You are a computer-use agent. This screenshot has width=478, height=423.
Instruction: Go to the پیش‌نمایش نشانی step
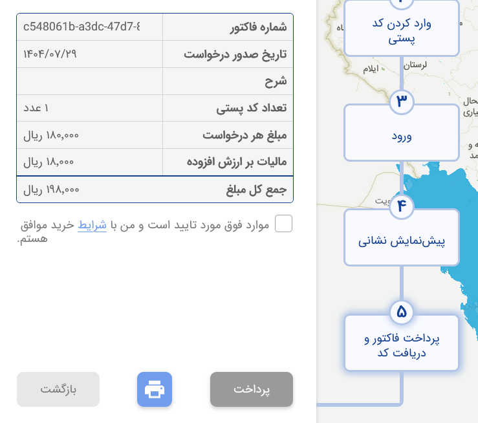[x=401, y=242]
